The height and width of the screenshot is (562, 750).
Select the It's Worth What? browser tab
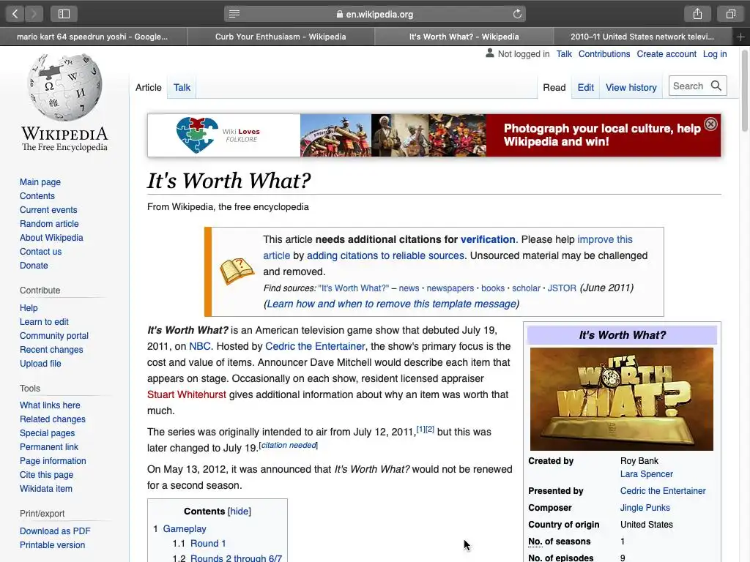(x=464, y=37)
